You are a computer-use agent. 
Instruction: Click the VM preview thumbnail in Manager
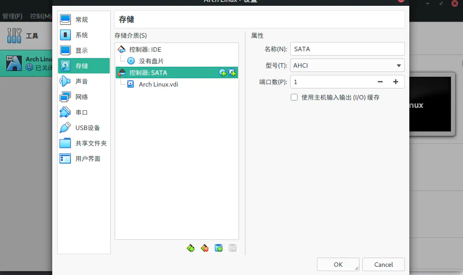430,104
